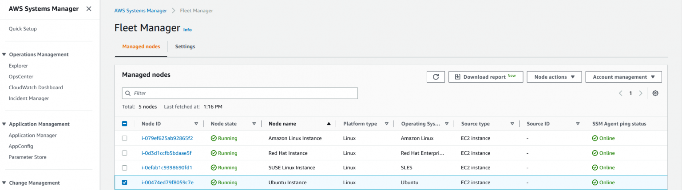This screenshot has width=682, height=190.
Task: Open the Node actions dropdown
Action: coord(554,77)
